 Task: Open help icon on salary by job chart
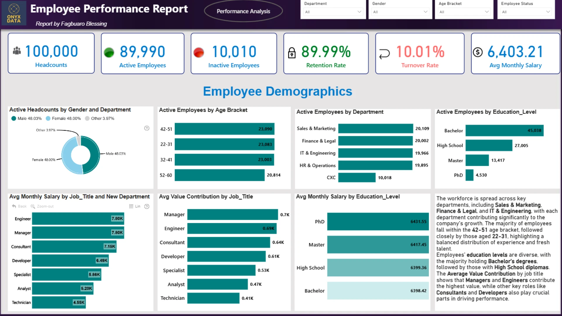pos(147,207)
